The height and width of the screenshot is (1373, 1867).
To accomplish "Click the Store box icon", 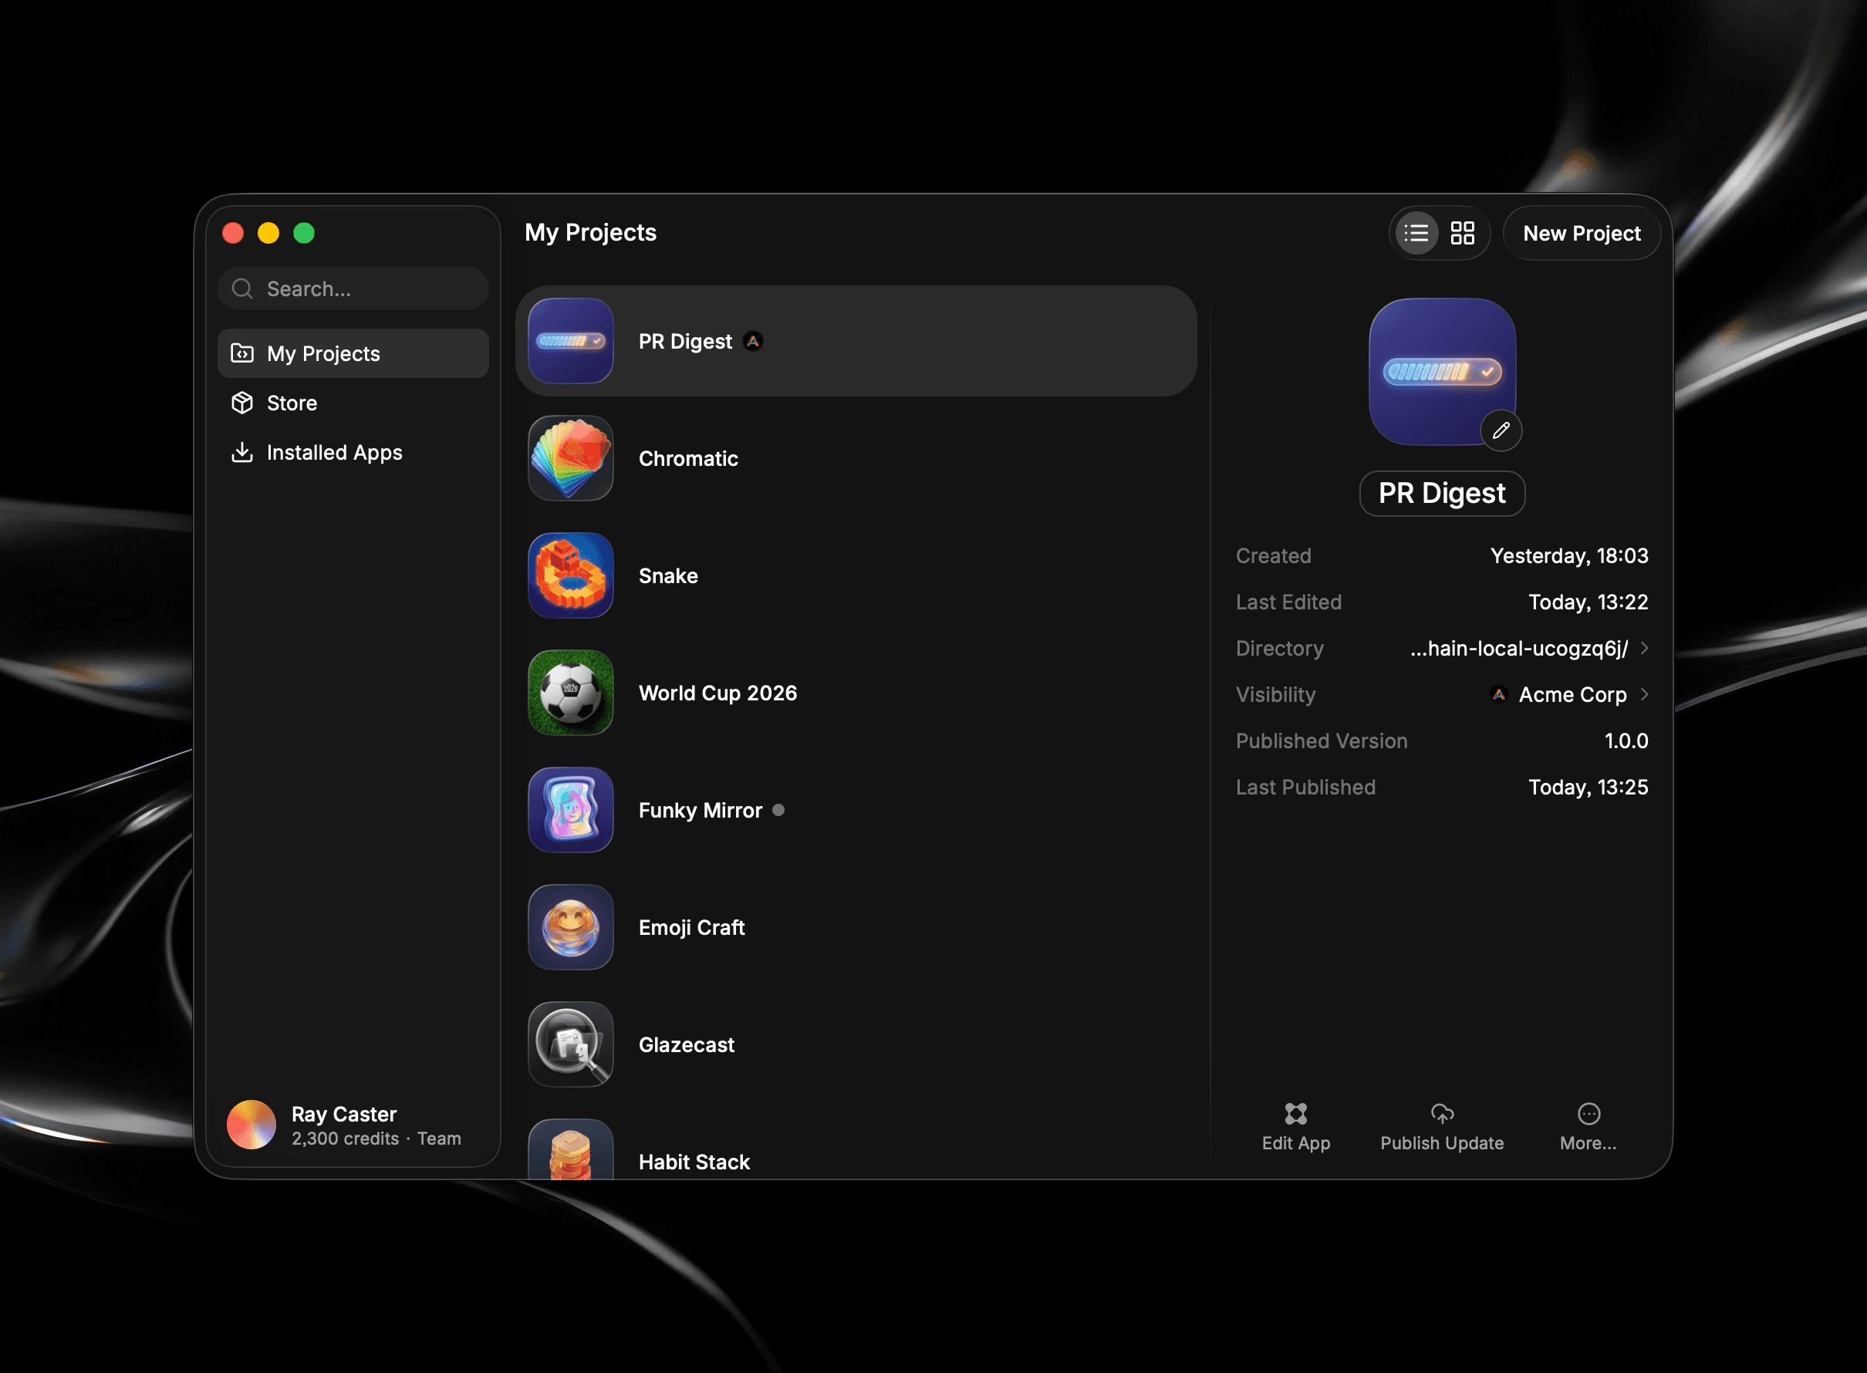I will point(242,403).
